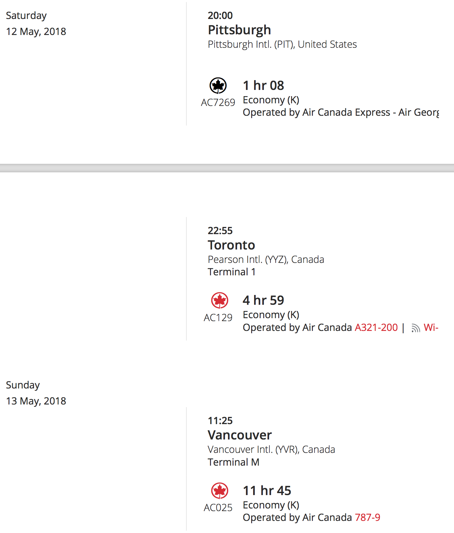This screenshot has width=454, height=533.
Task: Click the Sunday 13 May, 2018 date
Action: [x=36, y=393]
